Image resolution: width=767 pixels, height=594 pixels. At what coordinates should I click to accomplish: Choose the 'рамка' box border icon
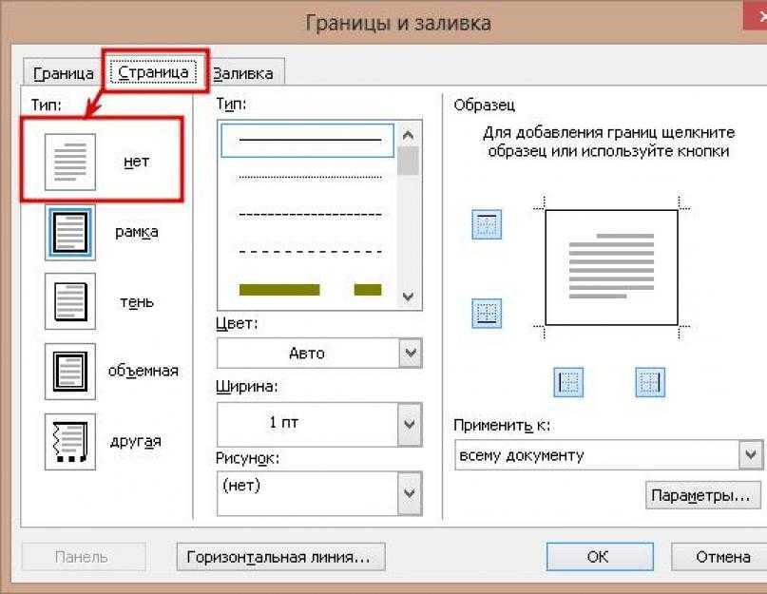(x=70, y=233)
